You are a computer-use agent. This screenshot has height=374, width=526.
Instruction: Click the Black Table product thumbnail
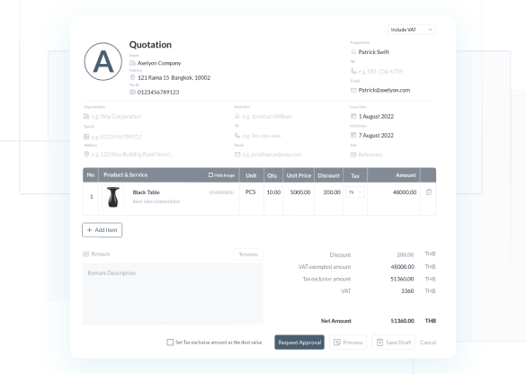click(113, 197)
